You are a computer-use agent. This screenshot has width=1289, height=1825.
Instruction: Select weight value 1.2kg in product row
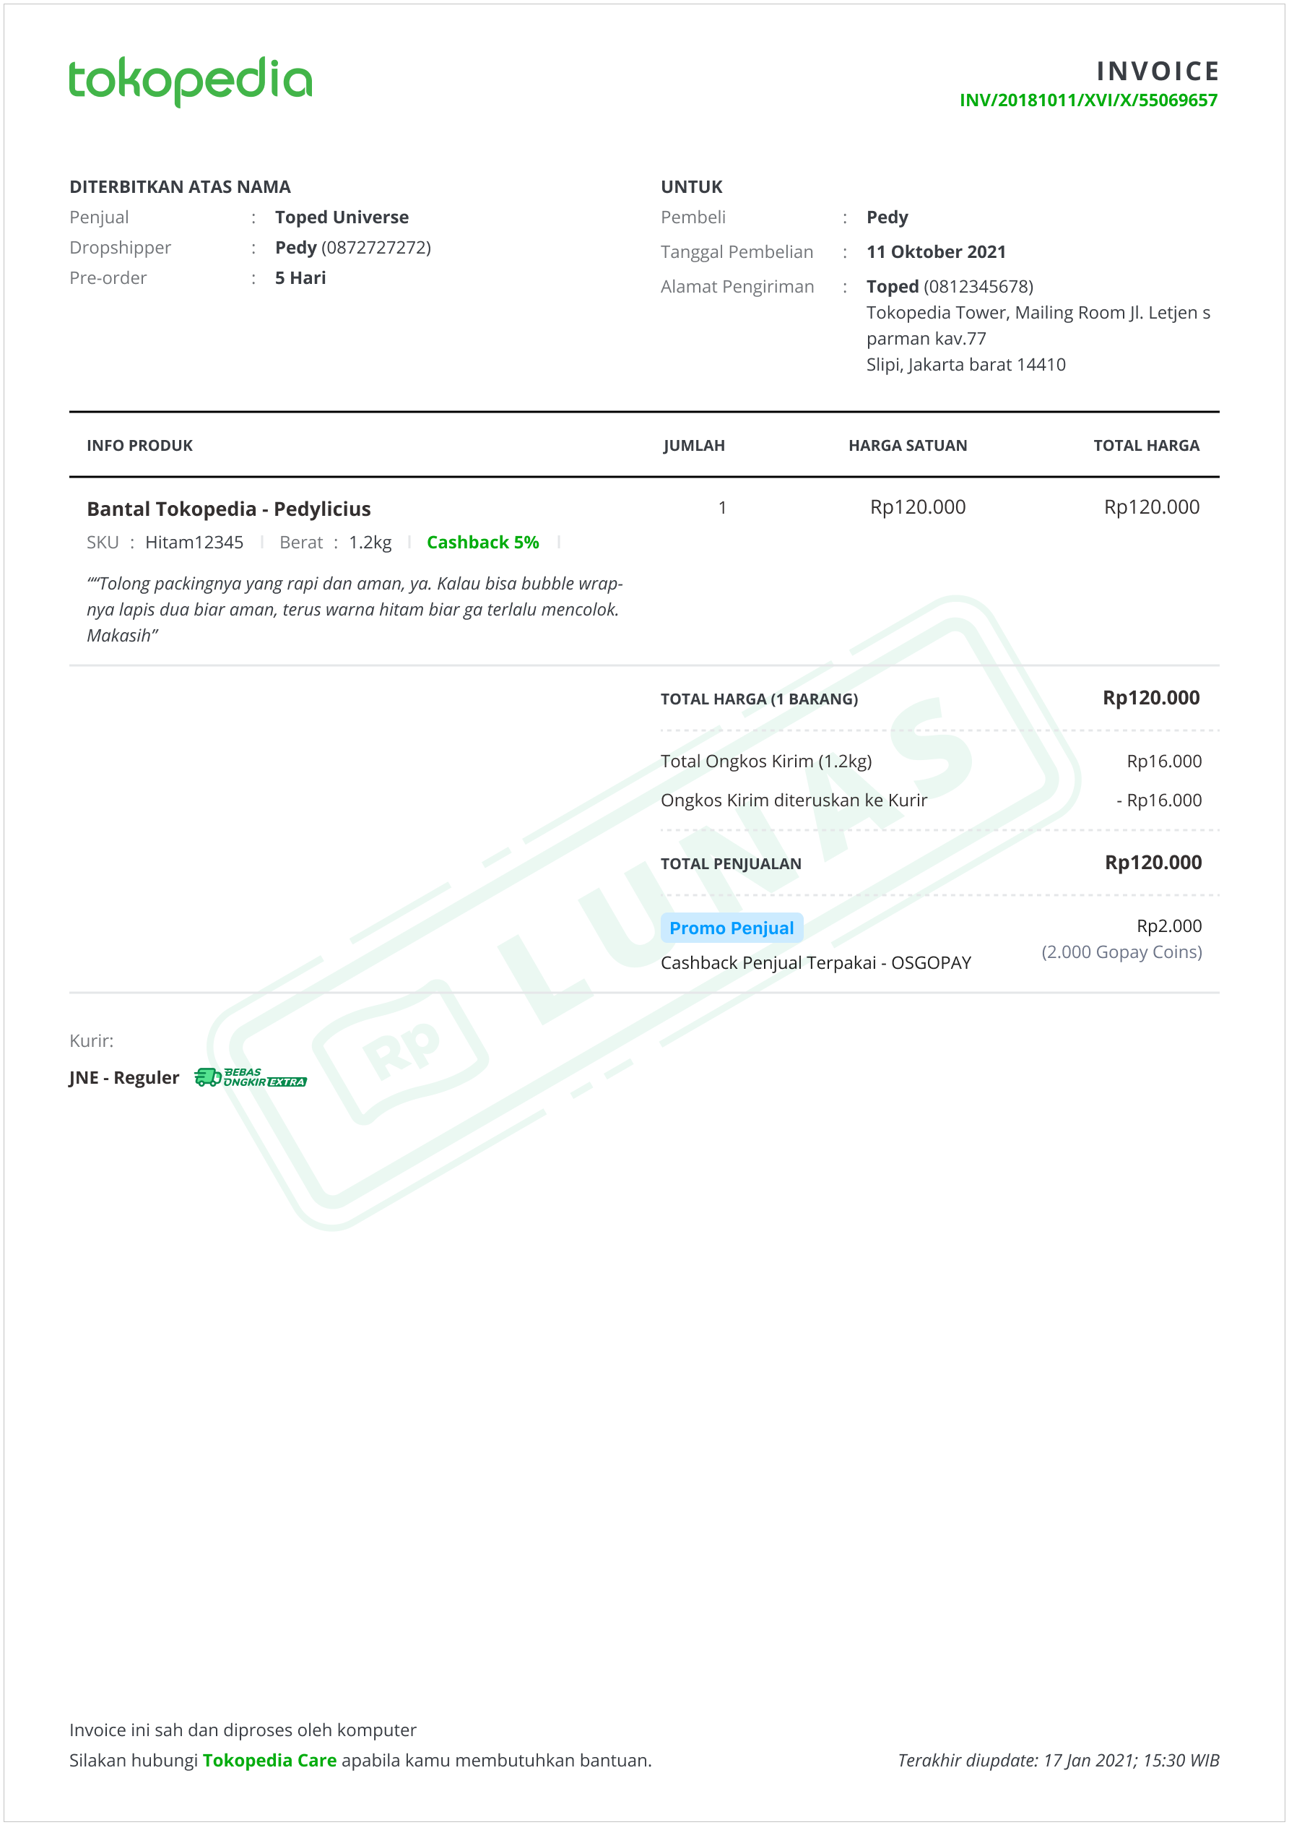coord(370,542)
